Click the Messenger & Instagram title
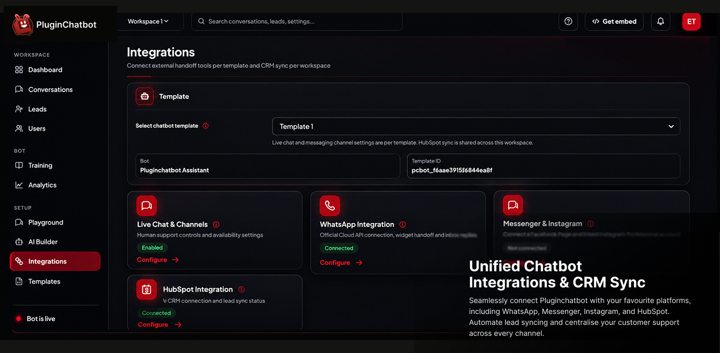Screen dimensions: 720x353 543,224
